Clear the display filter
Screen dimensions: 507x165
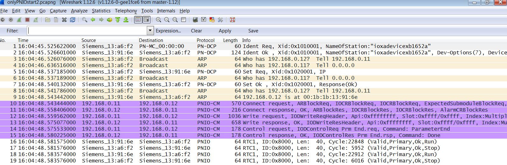point(196,31)
